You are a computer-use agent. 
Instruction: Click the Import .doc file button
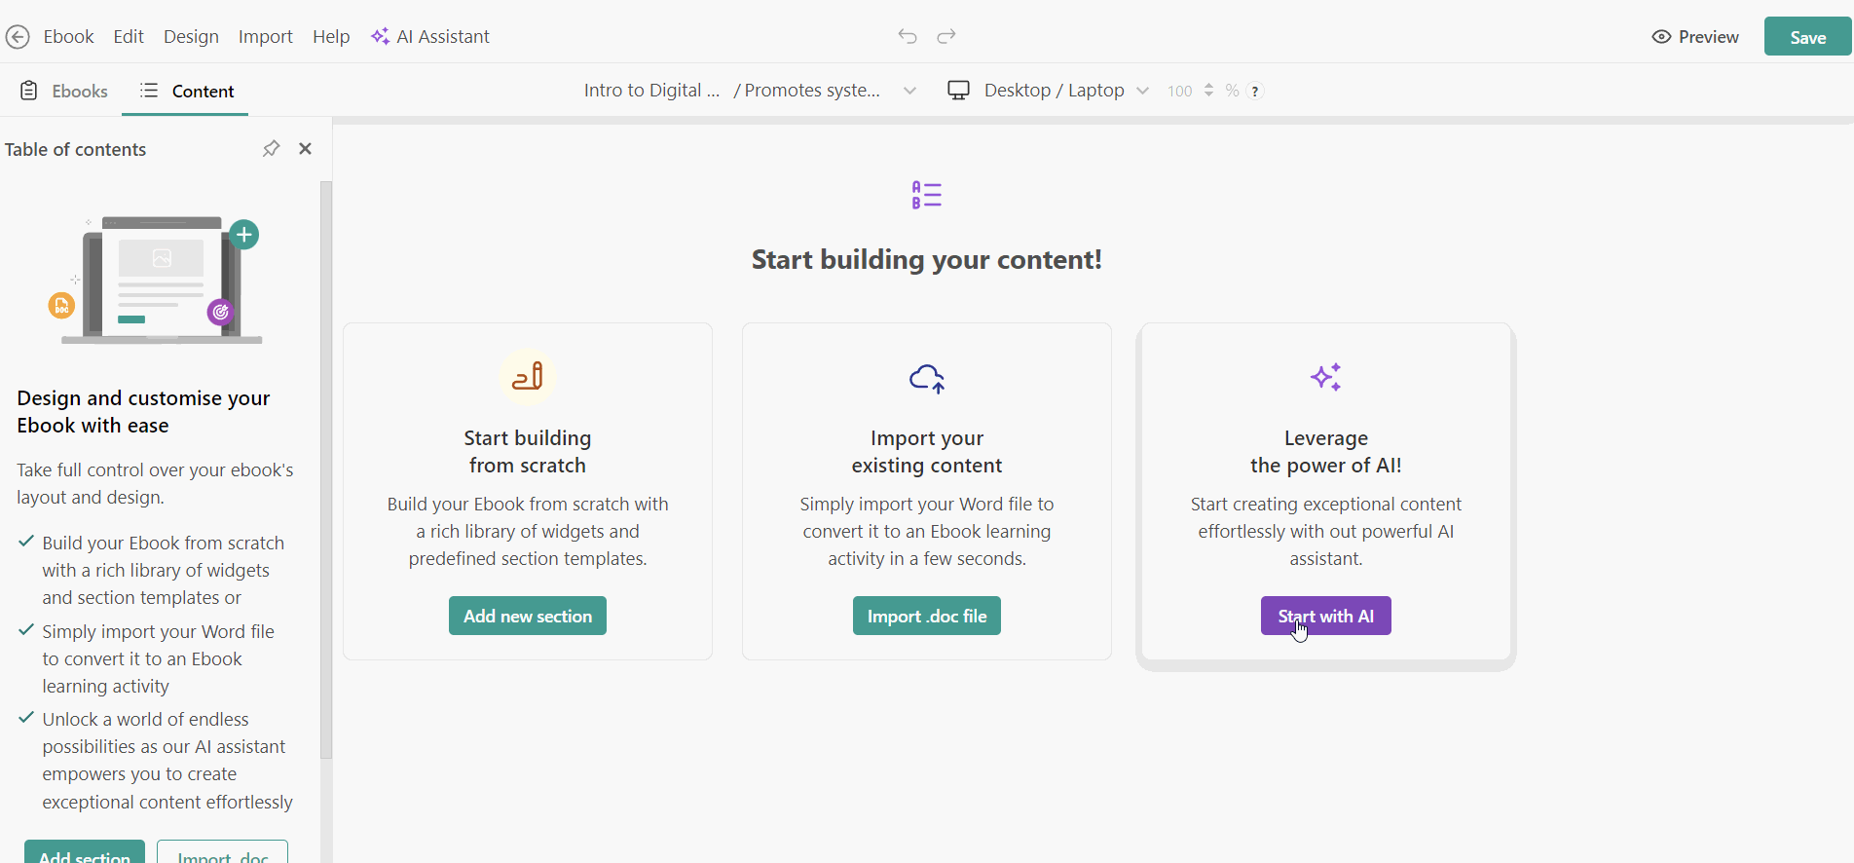pos(926,616)
